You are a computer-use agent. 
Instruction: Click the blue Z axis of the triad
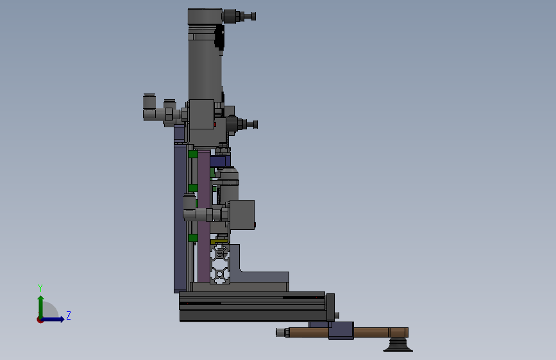53,319
